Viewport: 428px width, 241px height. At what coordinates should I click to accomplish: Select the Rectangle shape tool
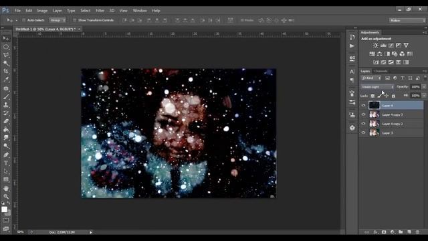(6, 180)
